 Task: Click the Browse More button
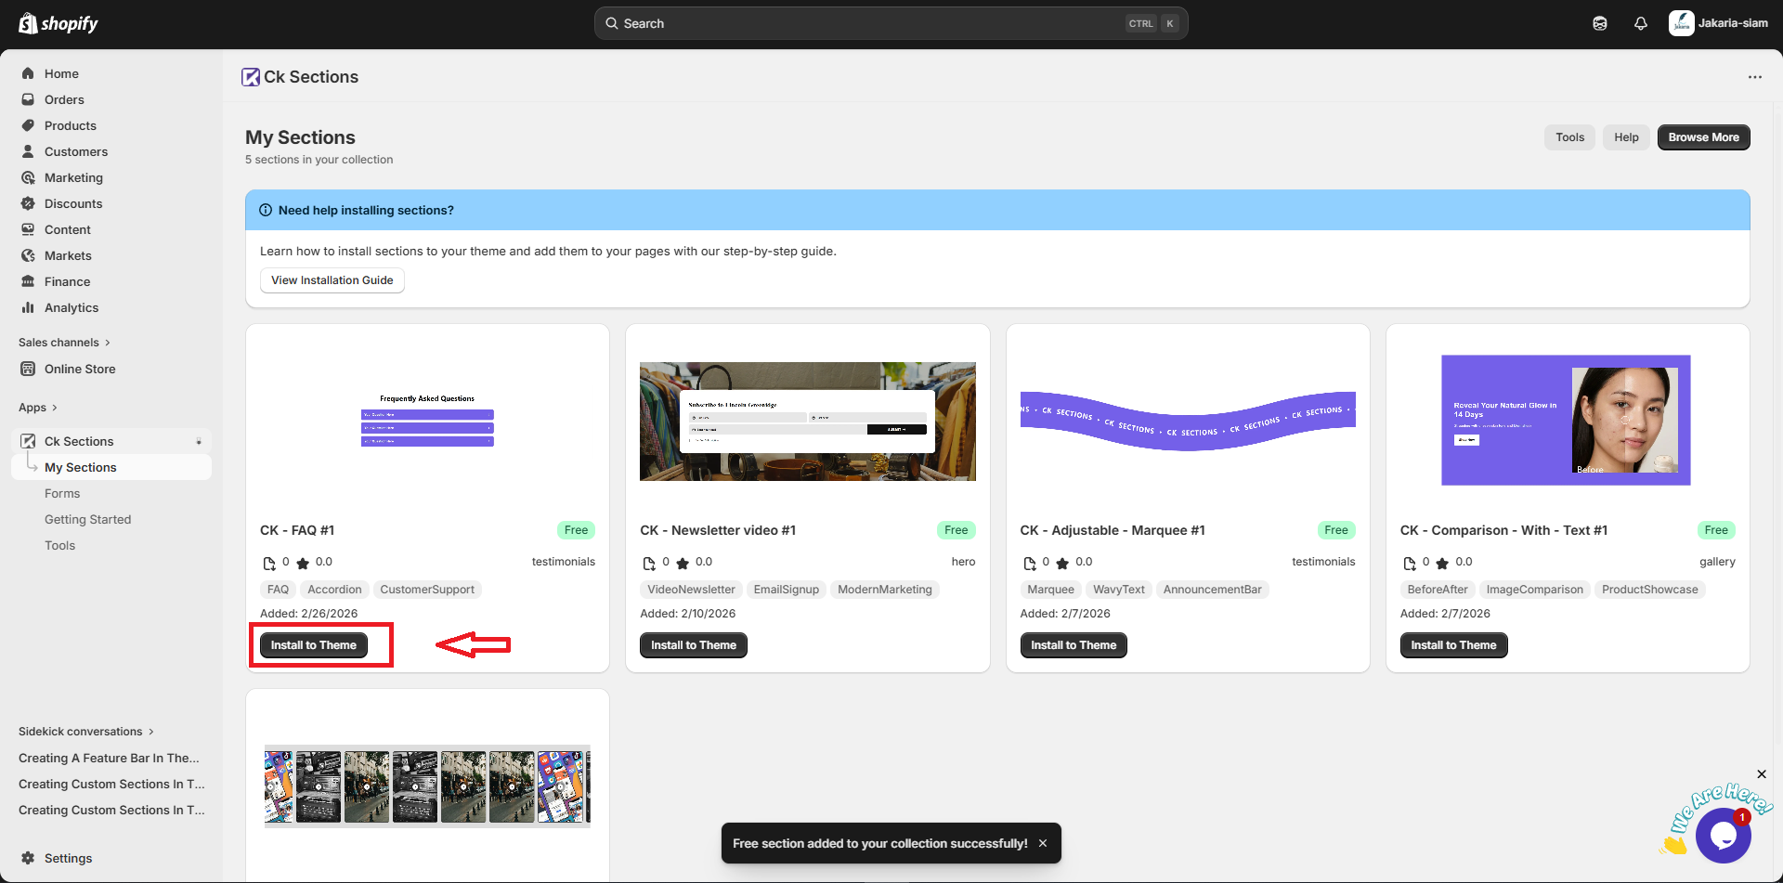[x=1703, y=137]
